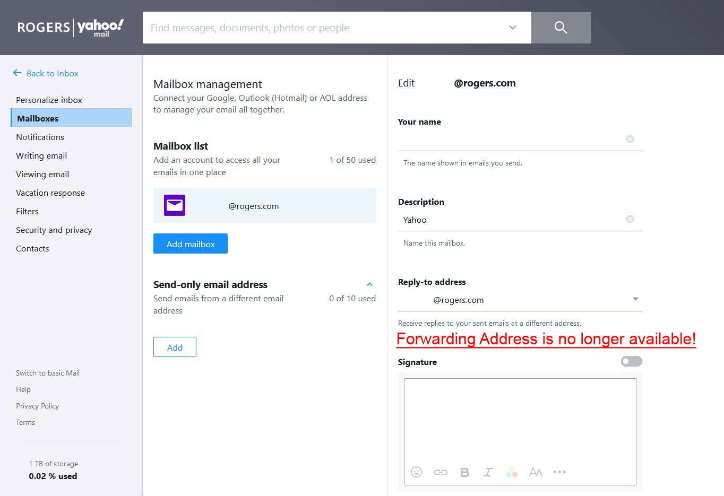
Task: Open the signature text color picker
Action: (512, 472)
